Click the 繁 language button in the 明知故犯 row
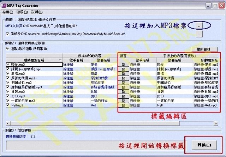This screenshot has width=226, height=157. point(123,83)
